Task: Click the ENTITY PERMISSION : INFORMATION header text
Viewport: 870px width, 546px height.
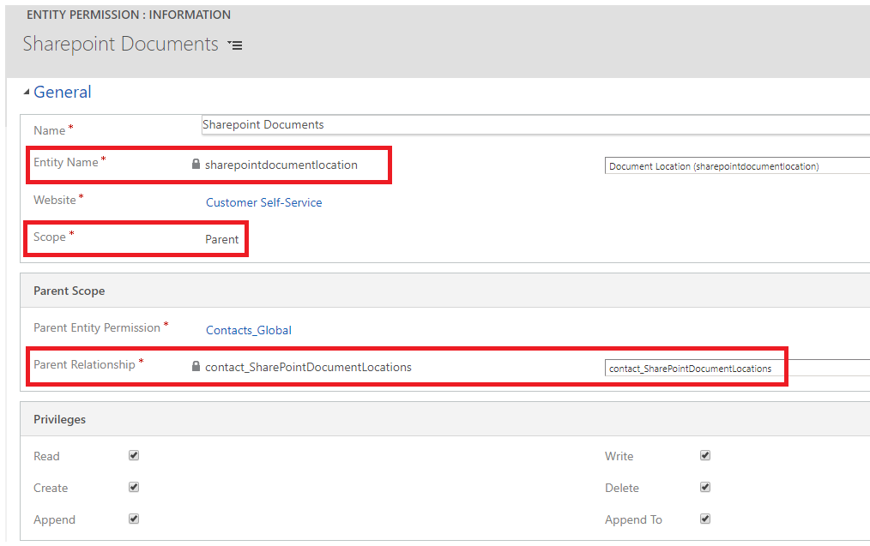Action: pos(129,15)
